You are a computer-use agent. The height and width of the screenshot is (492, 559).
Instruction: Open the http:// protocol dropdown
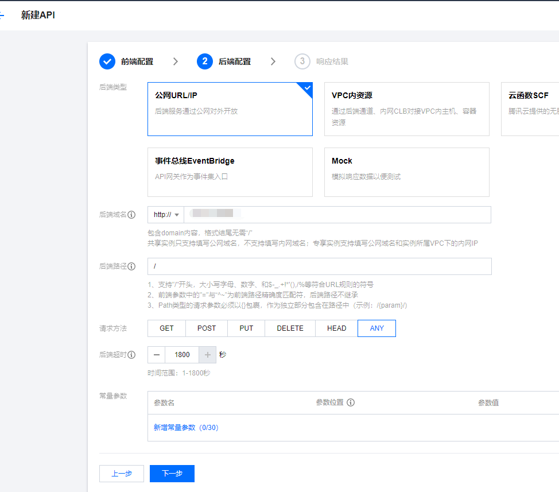point(166,215)
